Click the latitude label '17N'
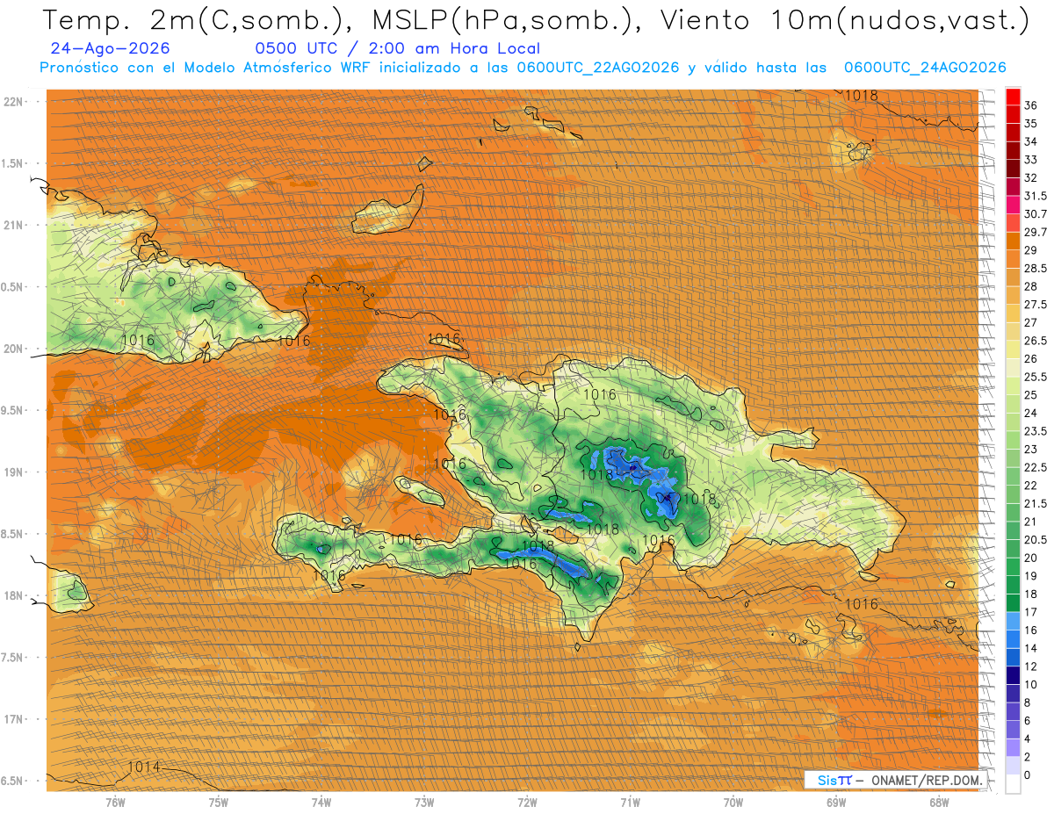Image resolution: width=1054 pixels, height=814 pixels. [x=14, y=720]
